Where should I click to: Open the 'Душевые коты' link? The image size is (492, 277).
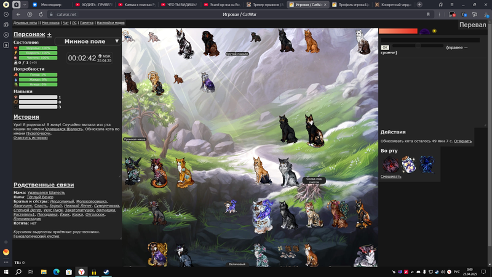tap(25, 23)
